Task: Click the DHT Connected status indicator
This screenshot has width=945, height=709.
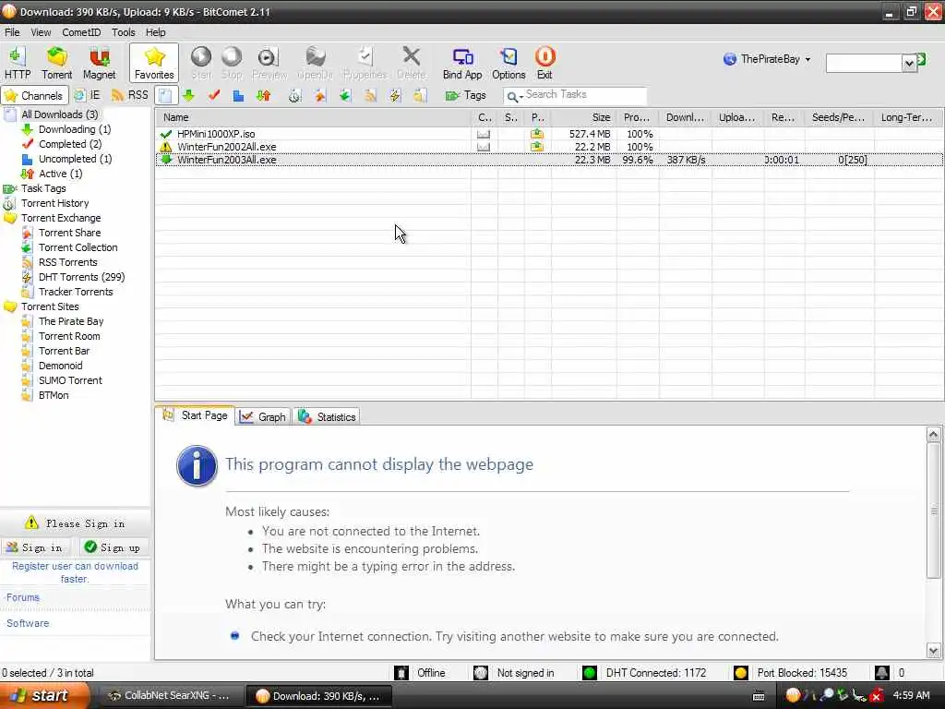Action: (x=645, y=673)
